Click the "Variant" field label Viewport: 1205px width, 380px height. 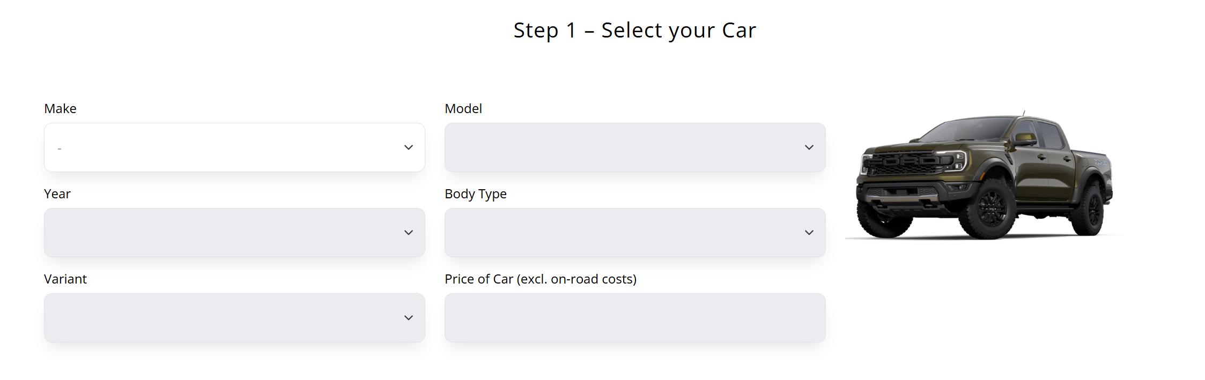tap(65, 279)
